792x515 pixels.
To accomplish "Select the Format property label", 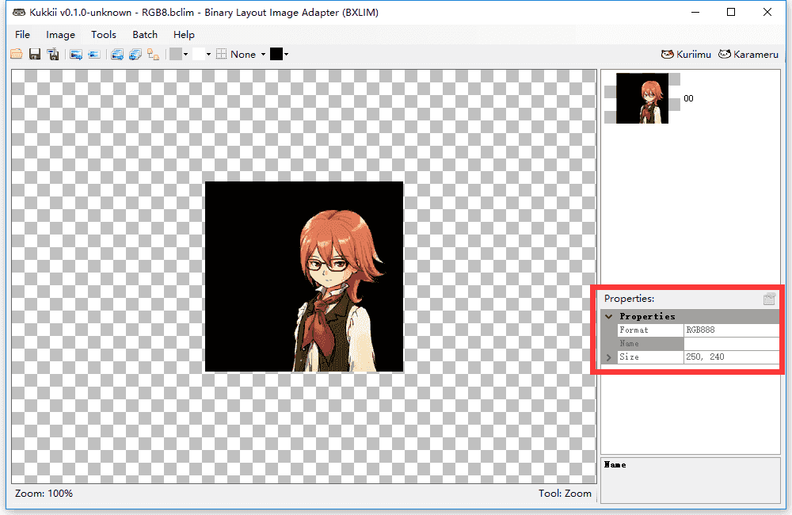I will coord(650,330).
